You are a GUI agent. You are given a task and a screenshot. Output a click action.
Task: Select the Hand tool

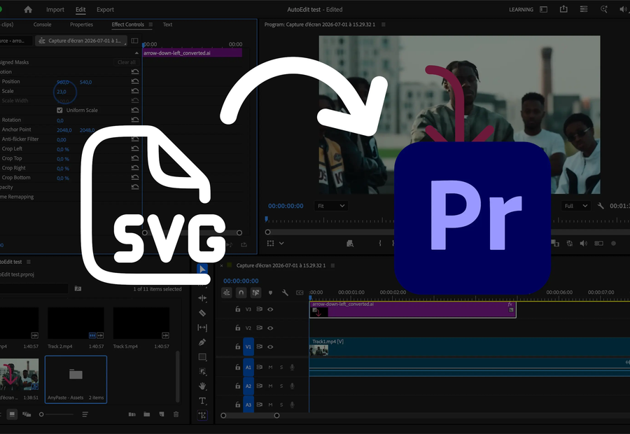click(202, 386)
